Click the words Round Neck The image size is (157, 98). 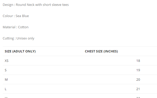[25, 5]
